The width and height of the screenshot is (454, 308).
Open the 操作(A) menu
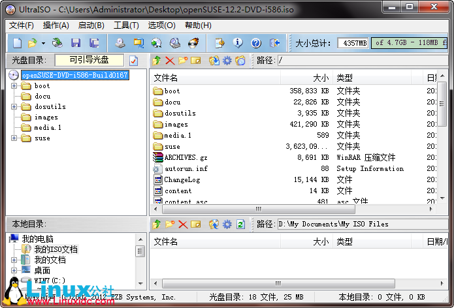pyautogui.click(x=56, y=25)
